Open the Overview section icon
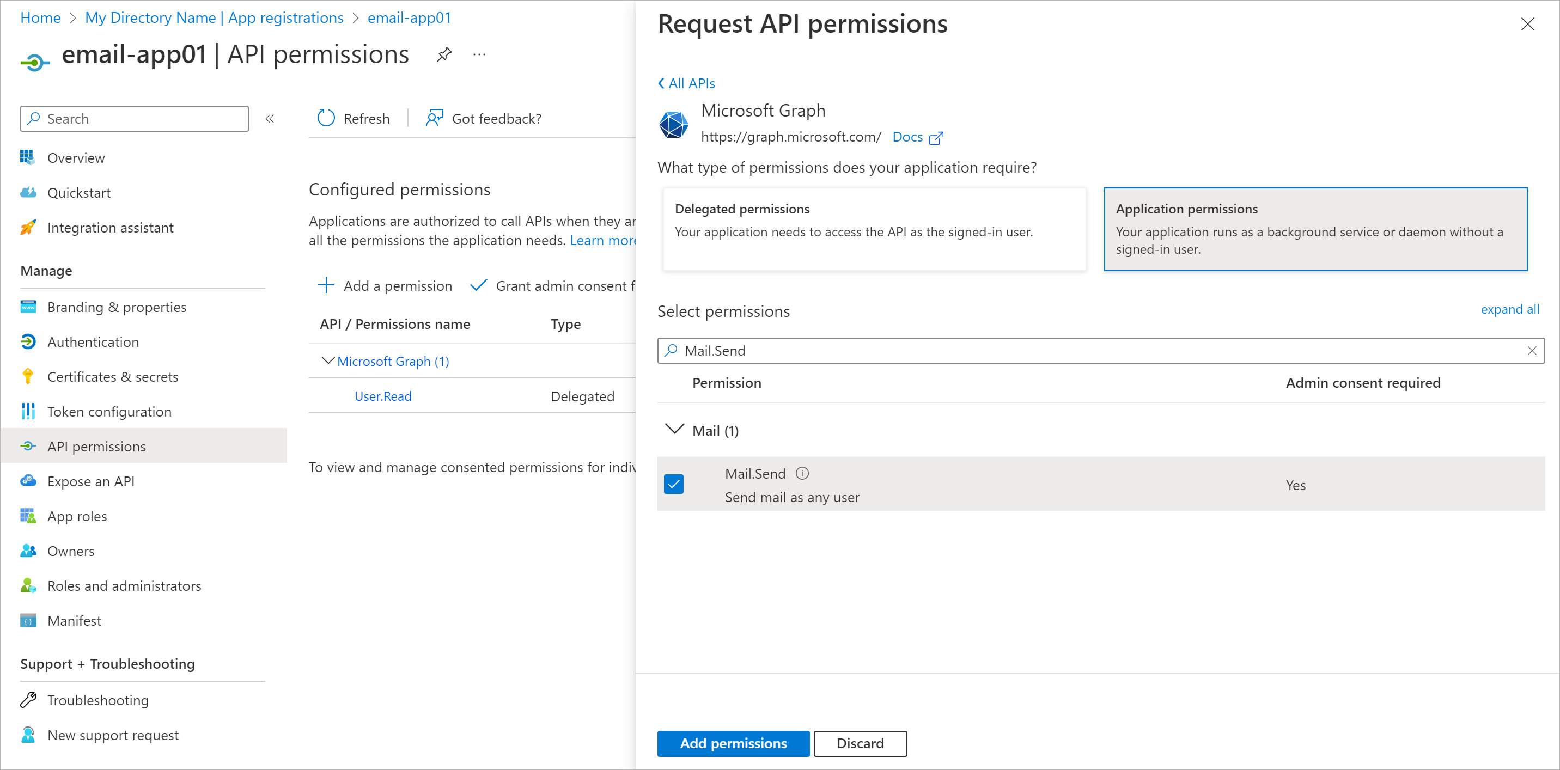 point(28,157)
